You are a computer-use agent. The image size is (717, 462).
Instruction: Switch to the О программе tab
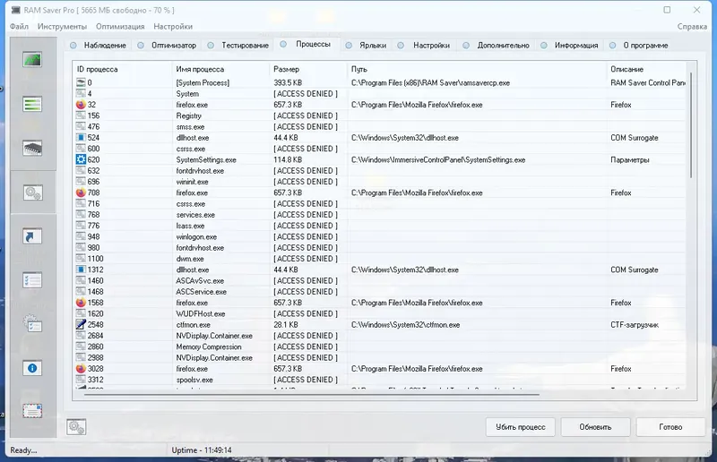(x=639, y=46)
